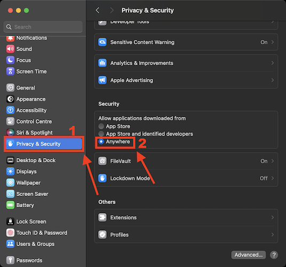Select the Anywhere radio button
This screenshot has width=286, height=267.
[101, 142]
